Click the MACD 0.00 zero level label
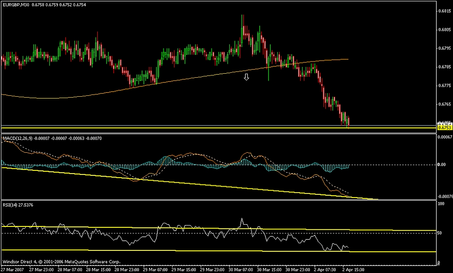This screenshot has width=453, height=273. [442, 165]
